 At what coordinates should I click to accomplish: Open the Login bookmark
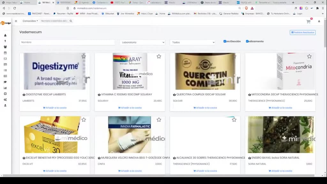coord(298,13)
